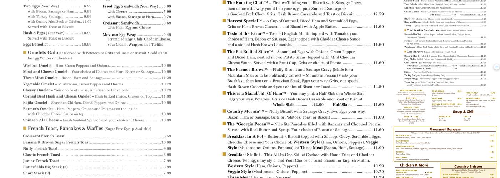
Task: Click the 'Croissant Sandwich' item
Action: [137, 23]
